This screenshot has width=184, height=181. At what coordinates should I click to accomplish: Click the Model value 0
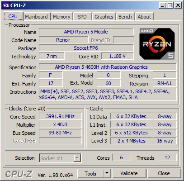pyautogui.click(x=109, y=75)
